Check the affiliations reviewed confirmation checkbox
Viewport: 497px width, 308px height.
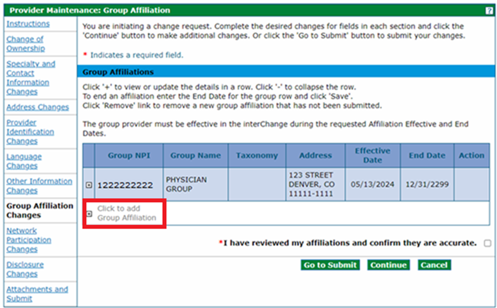(x=487, y=244)
